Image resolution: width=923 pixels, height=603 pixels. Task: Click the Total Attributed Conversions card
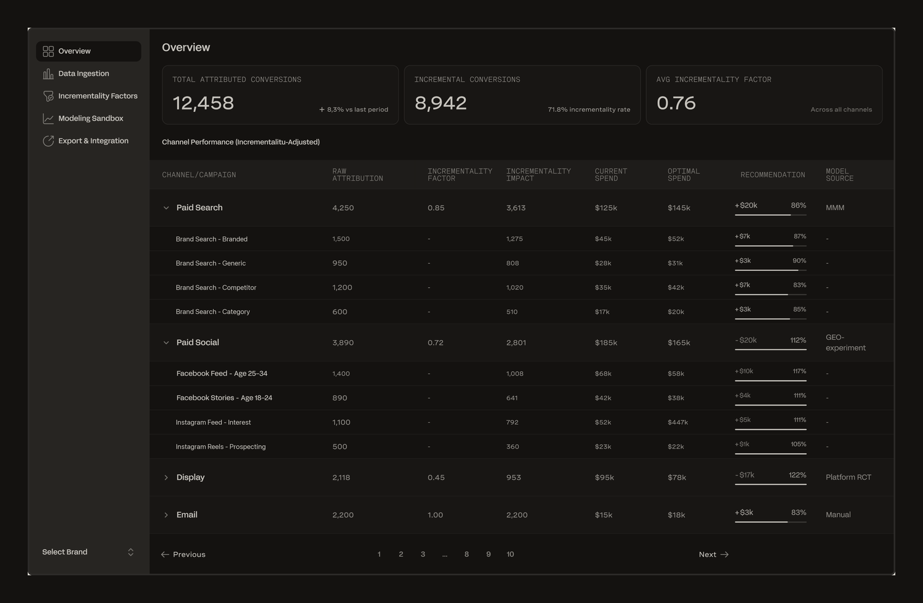(280, 95)
